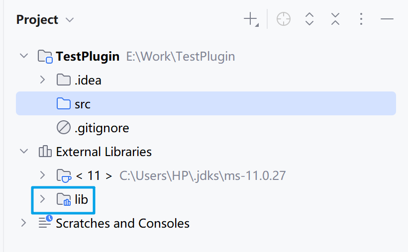Select the .gitignore file label
The height and width of the screenshot is (252, 408).
tap(102, 128)
